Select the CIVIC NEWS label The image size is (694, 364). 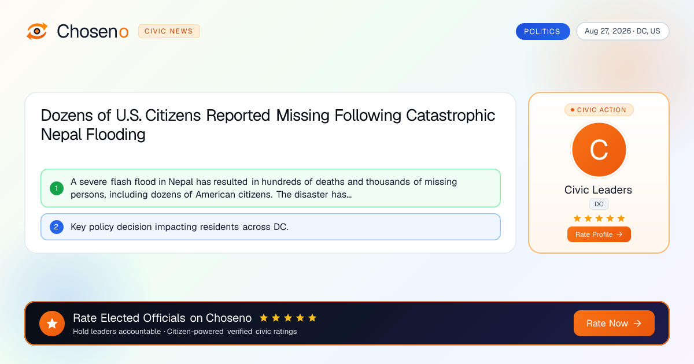pos(169,31)
